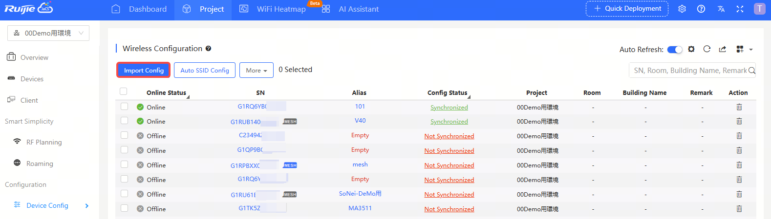Click the MESH badge on G1RPBXX

[x=290, y=165]
